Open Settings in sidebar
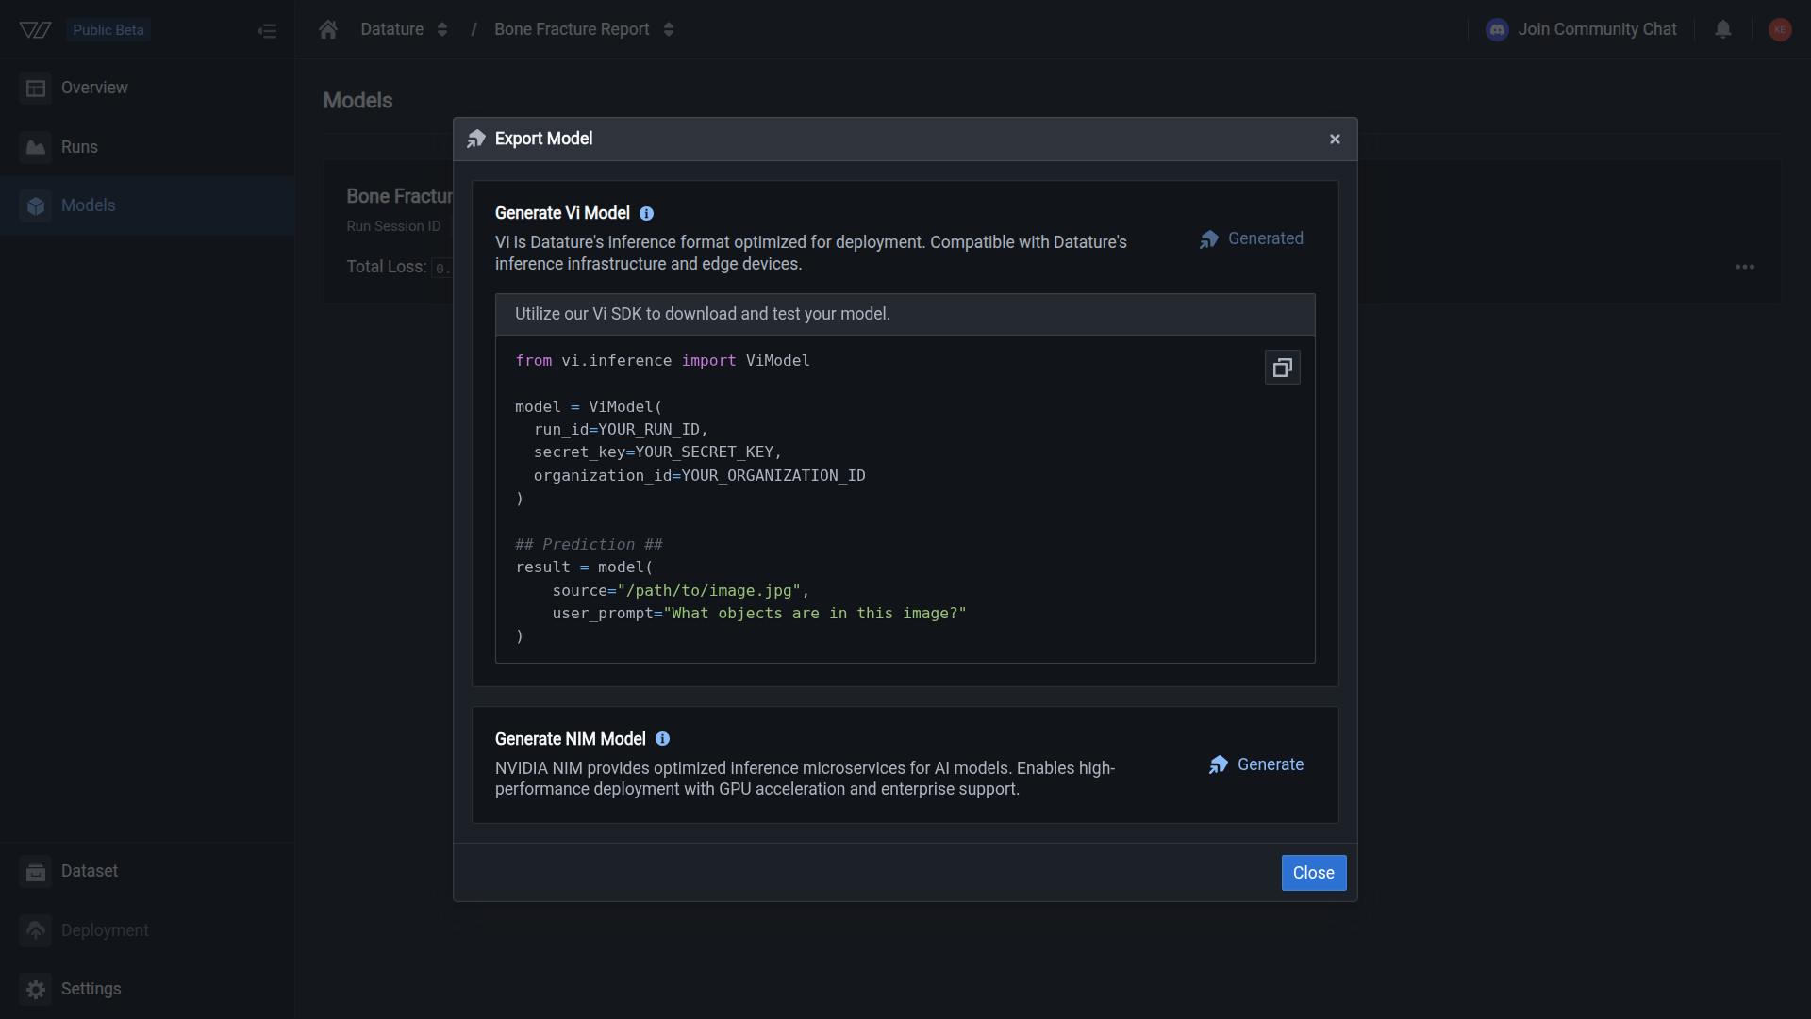The width and height of the screenshot is (1811, 1019). pyautogui.click(x=147, y=989)
